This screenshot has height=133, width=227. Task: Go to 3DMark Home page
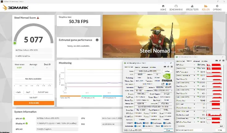163,8
